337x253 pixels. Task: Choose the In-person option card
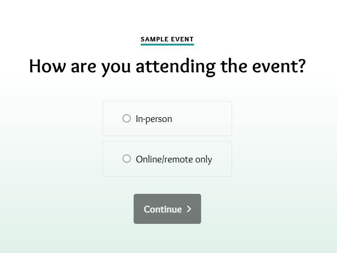(x=167, y=119)
